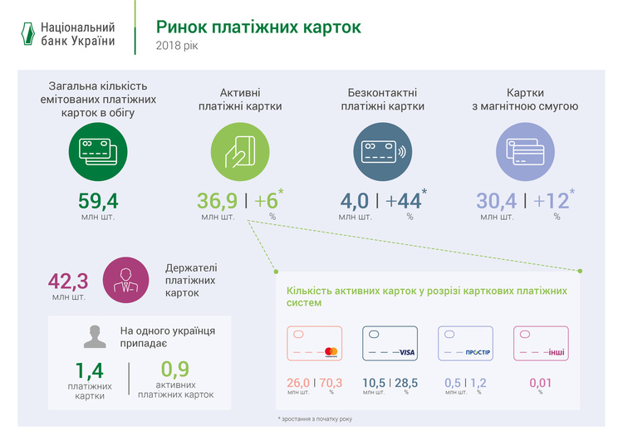This screenshot has height=441, width=623.
Task: Click the magnetic stripe cards purple icon
Action: click(525, 152)
